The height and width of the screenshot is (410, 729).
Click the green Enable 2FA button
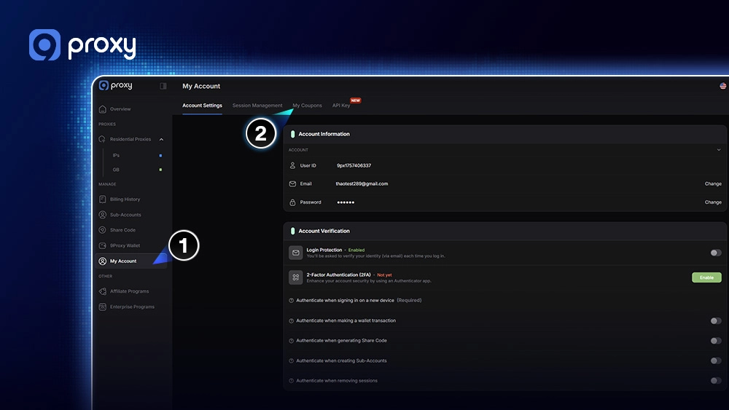click(x=706, y=277)
